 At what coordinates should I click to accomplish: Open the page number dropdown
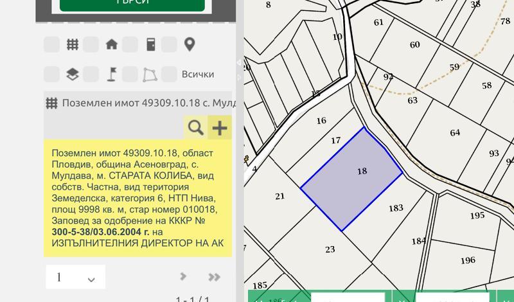[x=75, y=278]
